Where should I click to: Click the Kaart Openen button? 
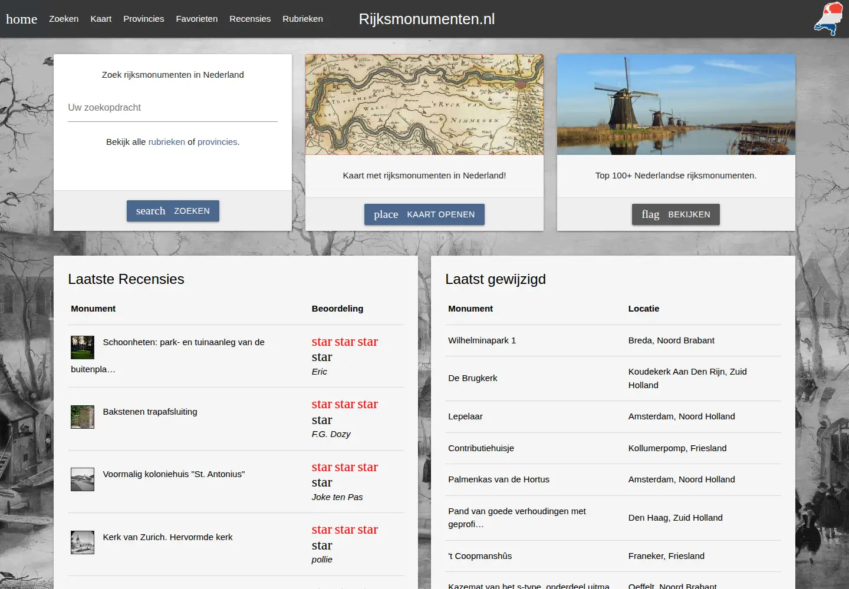(x=424, y=214)
